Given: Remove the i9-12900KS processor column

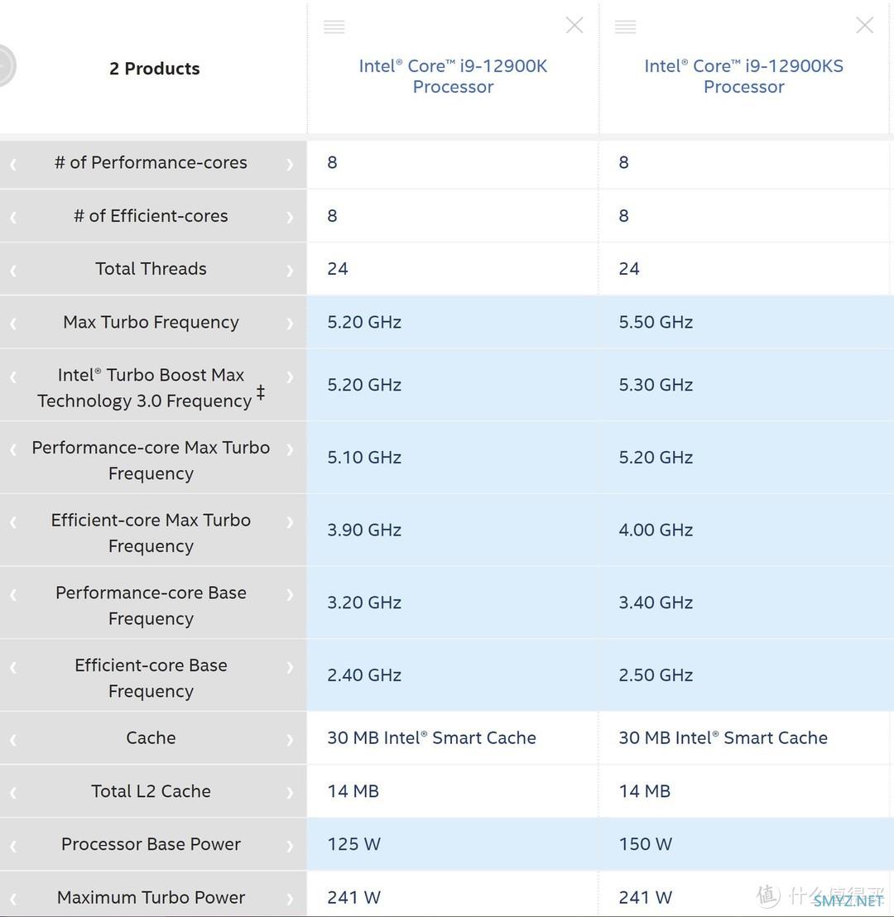Looking at the screenshot, I should (865, 25).
